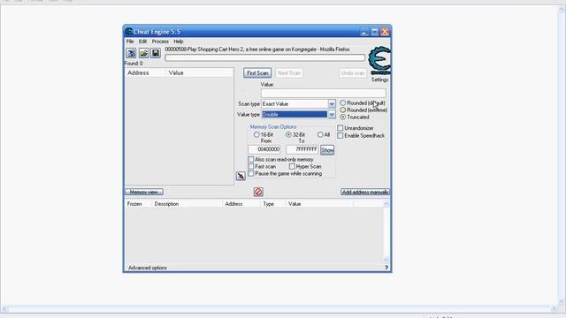
Task: Open the Process menu
Action: [160, 42]
